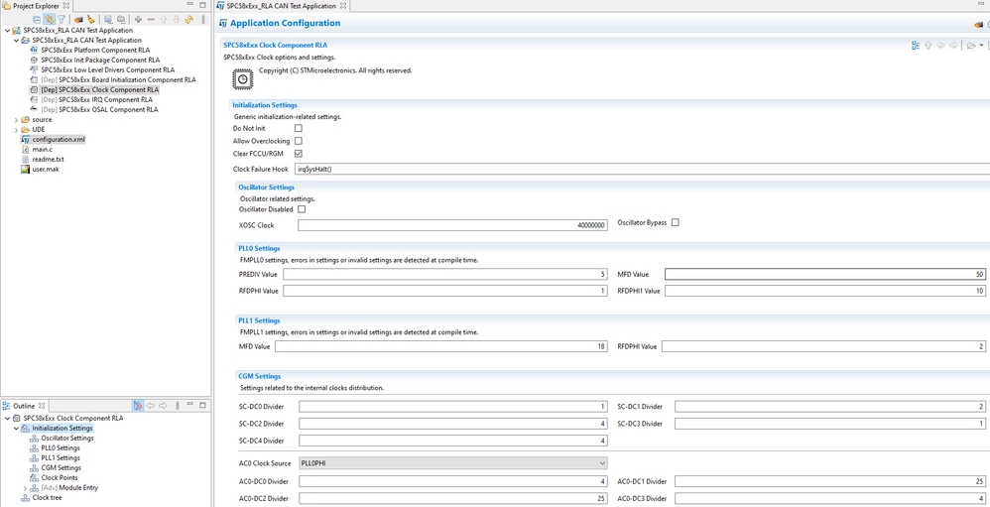The height and width of the screenshot is (507, 990).
Task: Minimize the Project Explorer panel
Action: pos(190,5)
